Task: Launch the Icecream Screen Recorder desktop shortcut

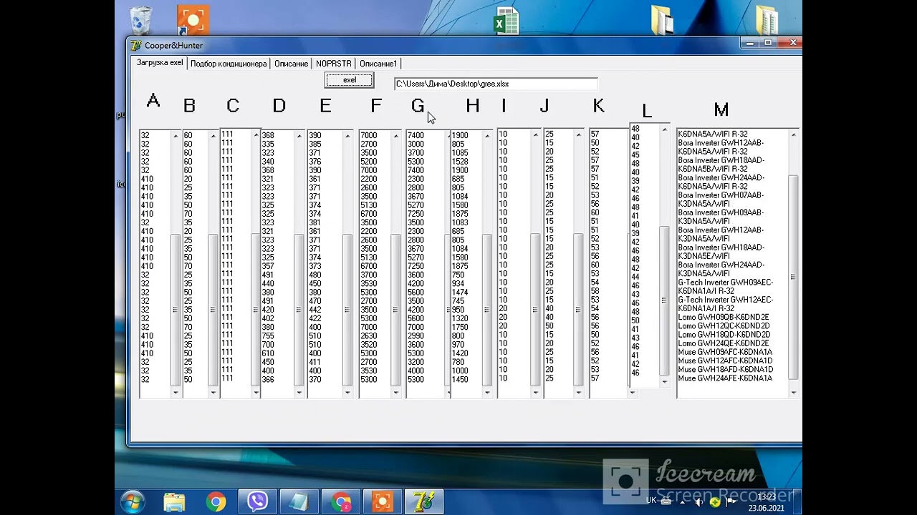Action: 192,20
